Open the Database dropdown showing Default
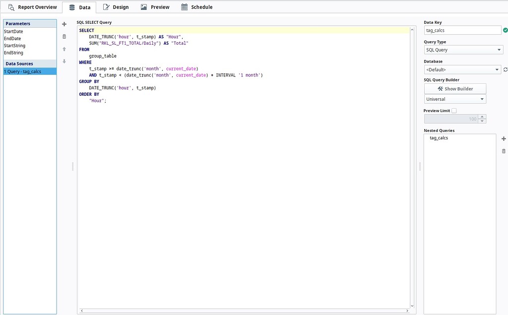Viewport: 508px width, 315px height. point(463,69)
